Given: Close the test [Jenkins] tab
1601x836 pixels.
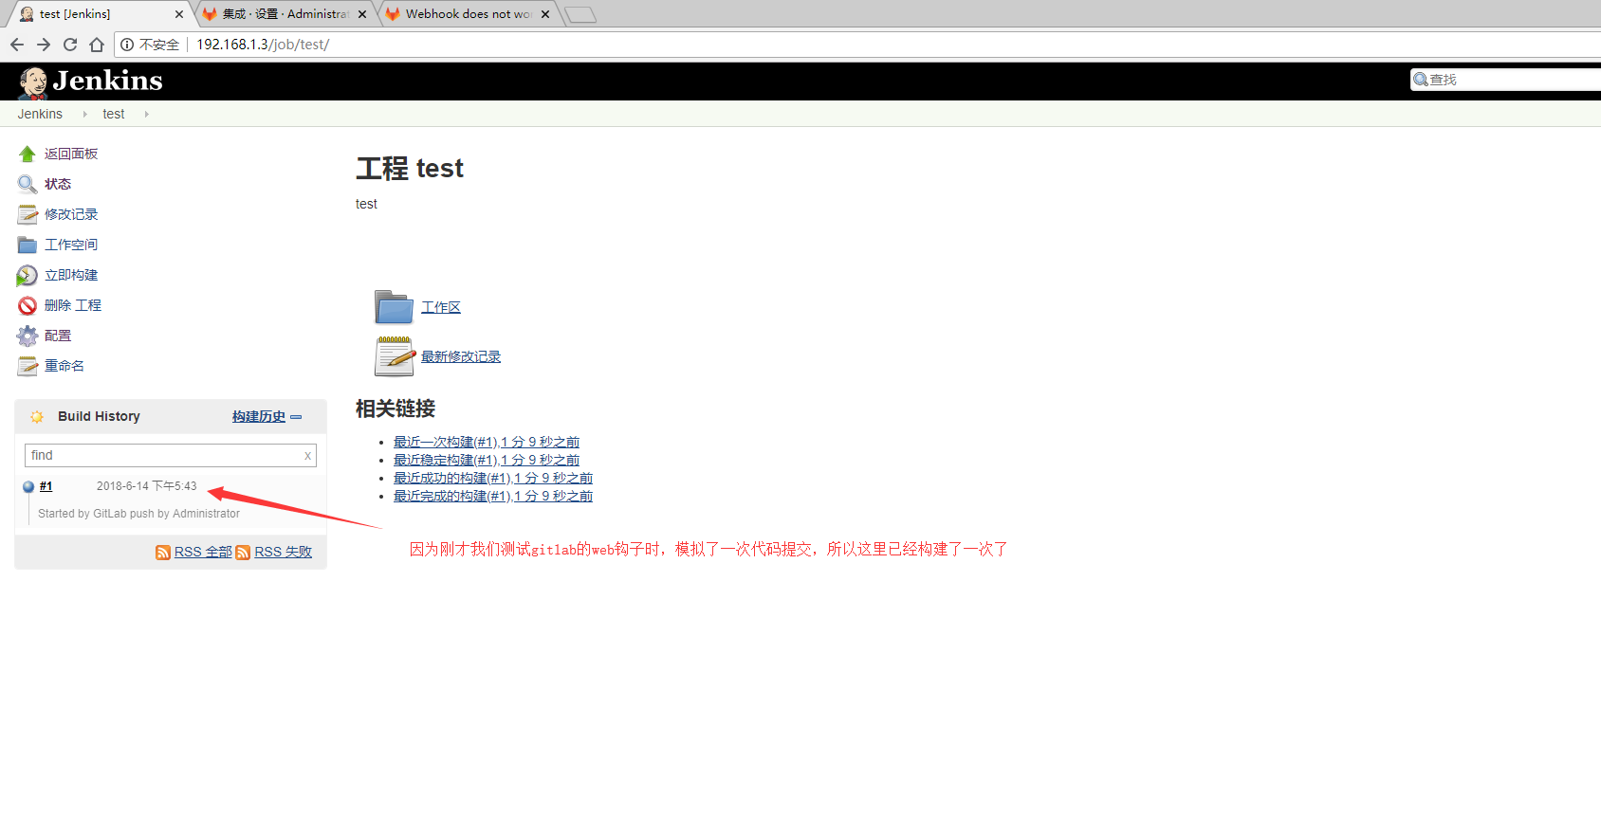Looking at the screenshot, I should coord(179,14).
